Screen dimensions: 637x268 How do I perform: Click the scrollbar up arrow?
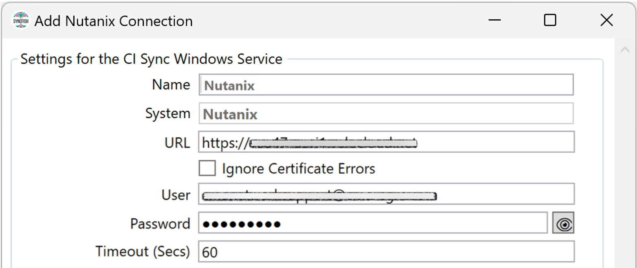(x=625, y=51)
